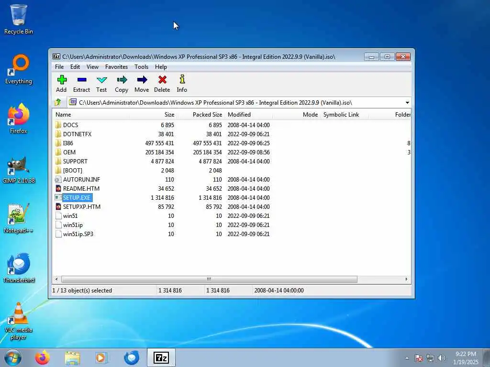This screenshot has width=490, height=367.
Task: Open the Help menu
Action: (x=161, y=67)
